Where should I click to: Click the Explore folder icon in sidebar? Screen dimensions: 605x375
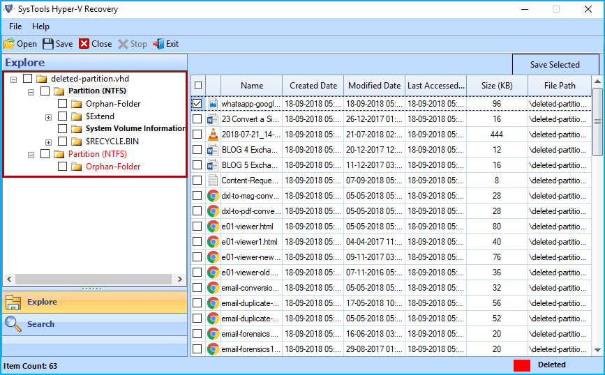tap(13, 302)
